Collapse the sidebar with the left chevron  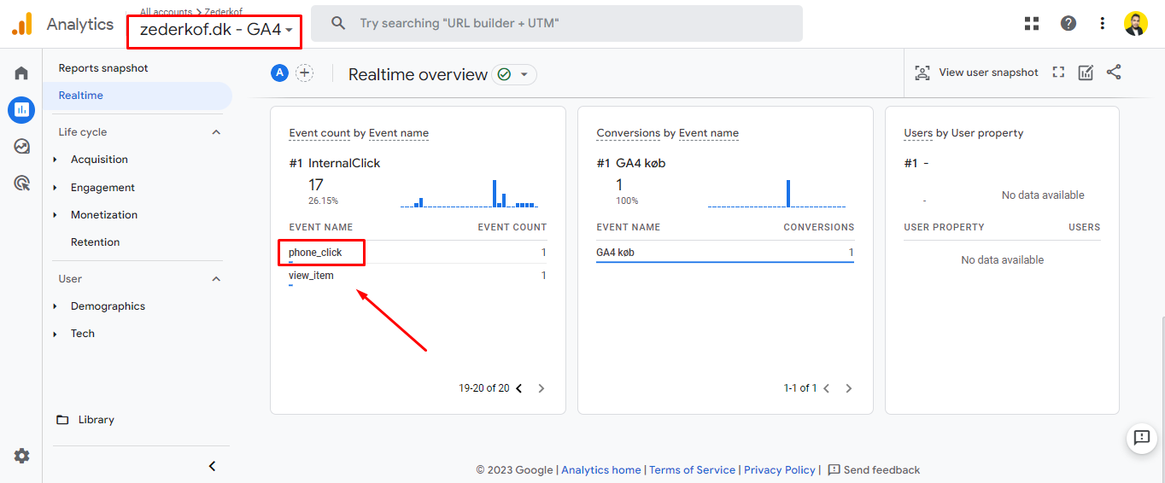point(213,466)
